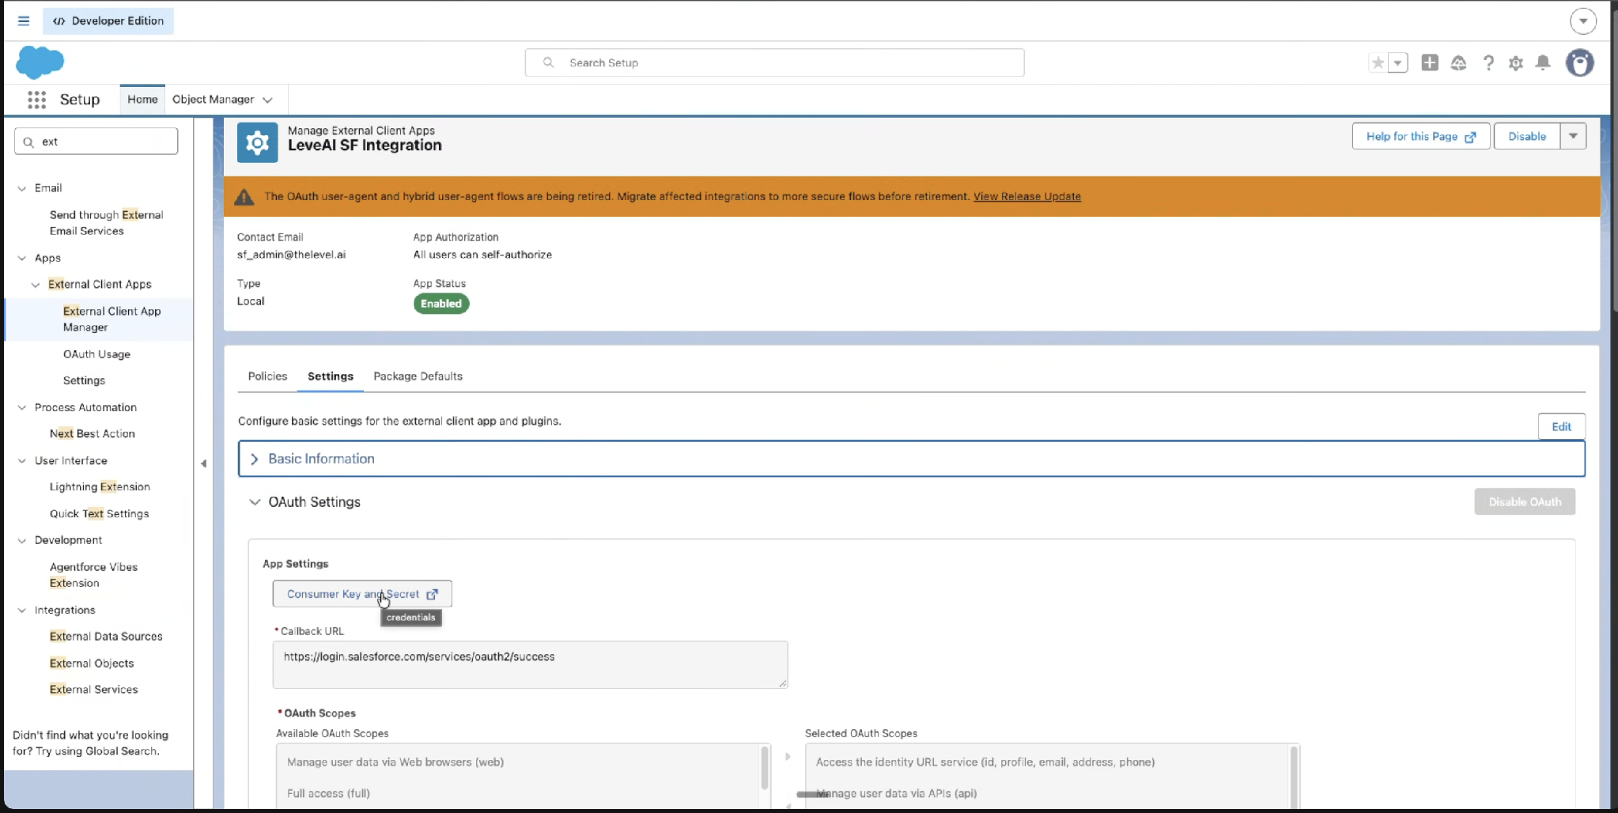Open the dropdown arrow next to Disable
This screenshot has width=1618, height=813.
(1573, 136)
